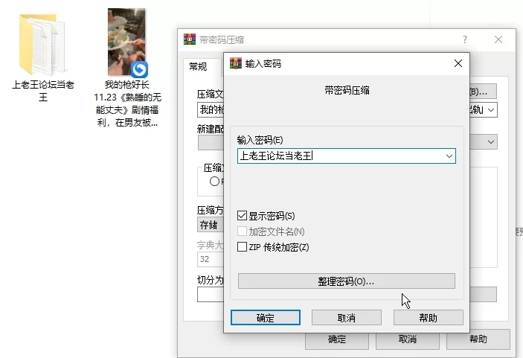Viewport: 523px width, 358px height.
Task: Click the 加密文件名 checkbox
Action: [x=242, y=231]
